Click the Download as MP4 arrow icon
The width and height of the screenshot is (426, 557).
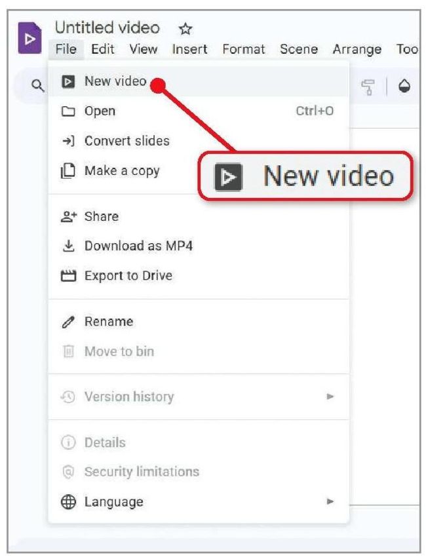tap(68, 246)
